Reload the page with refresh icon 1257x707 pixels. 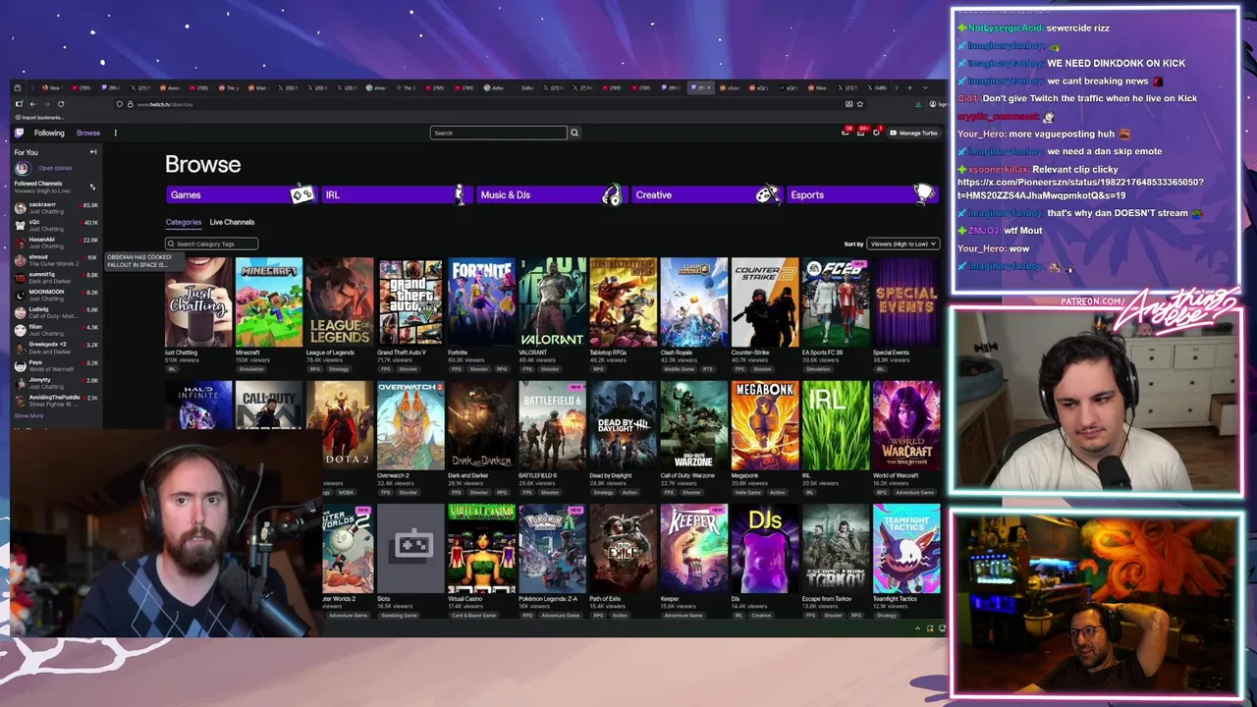61,104
